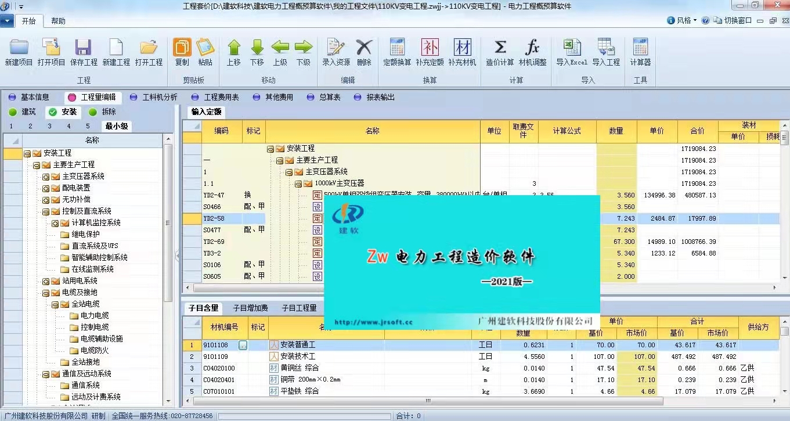Viewport: 790px width, 421px height.
Task: Click the 最小级 level button
Action: tap(116, 126)
